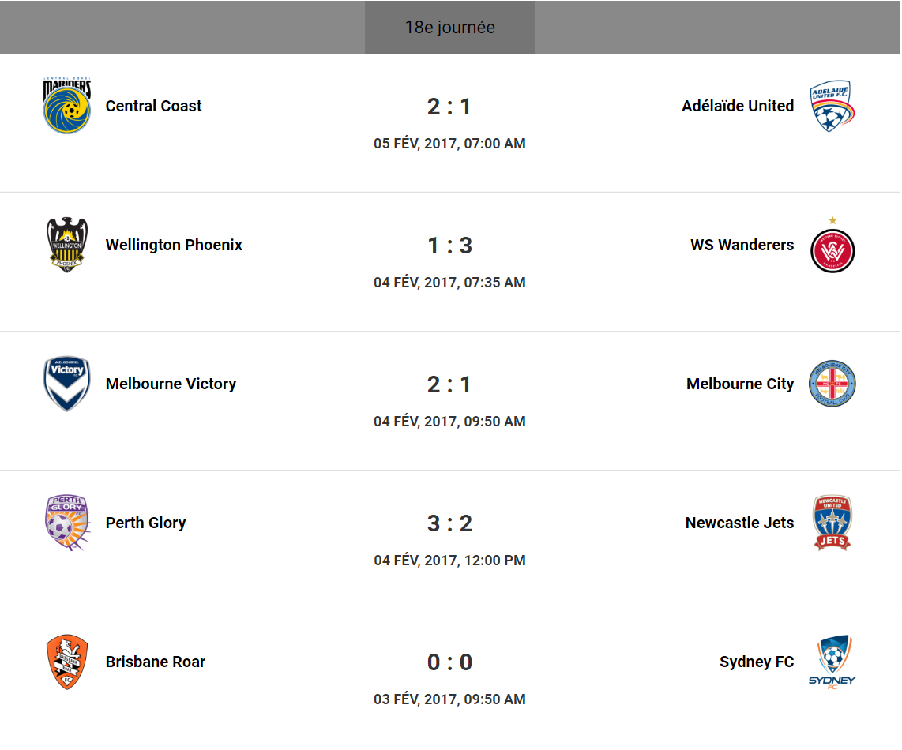
Task: Open the Melbourne City team name
Action: click(x=740, y=384)
